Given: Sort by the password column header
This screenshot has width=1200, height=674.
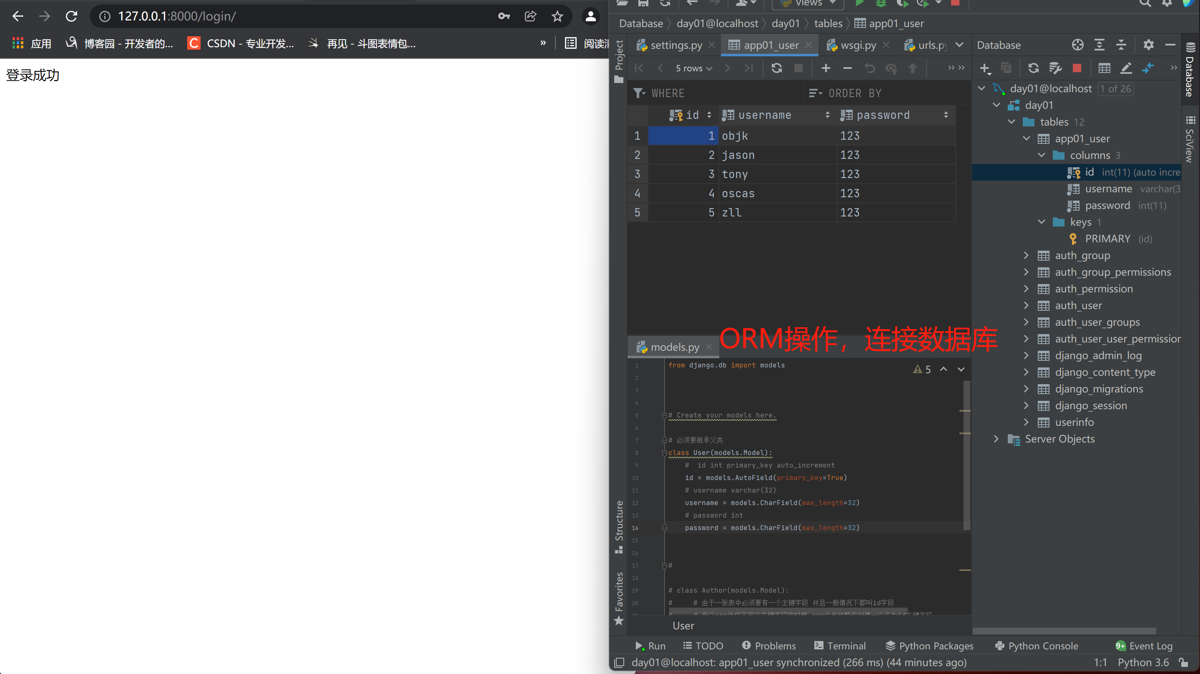Looking at the screenshot, I should pyautogui.click(x=896, y=115).
